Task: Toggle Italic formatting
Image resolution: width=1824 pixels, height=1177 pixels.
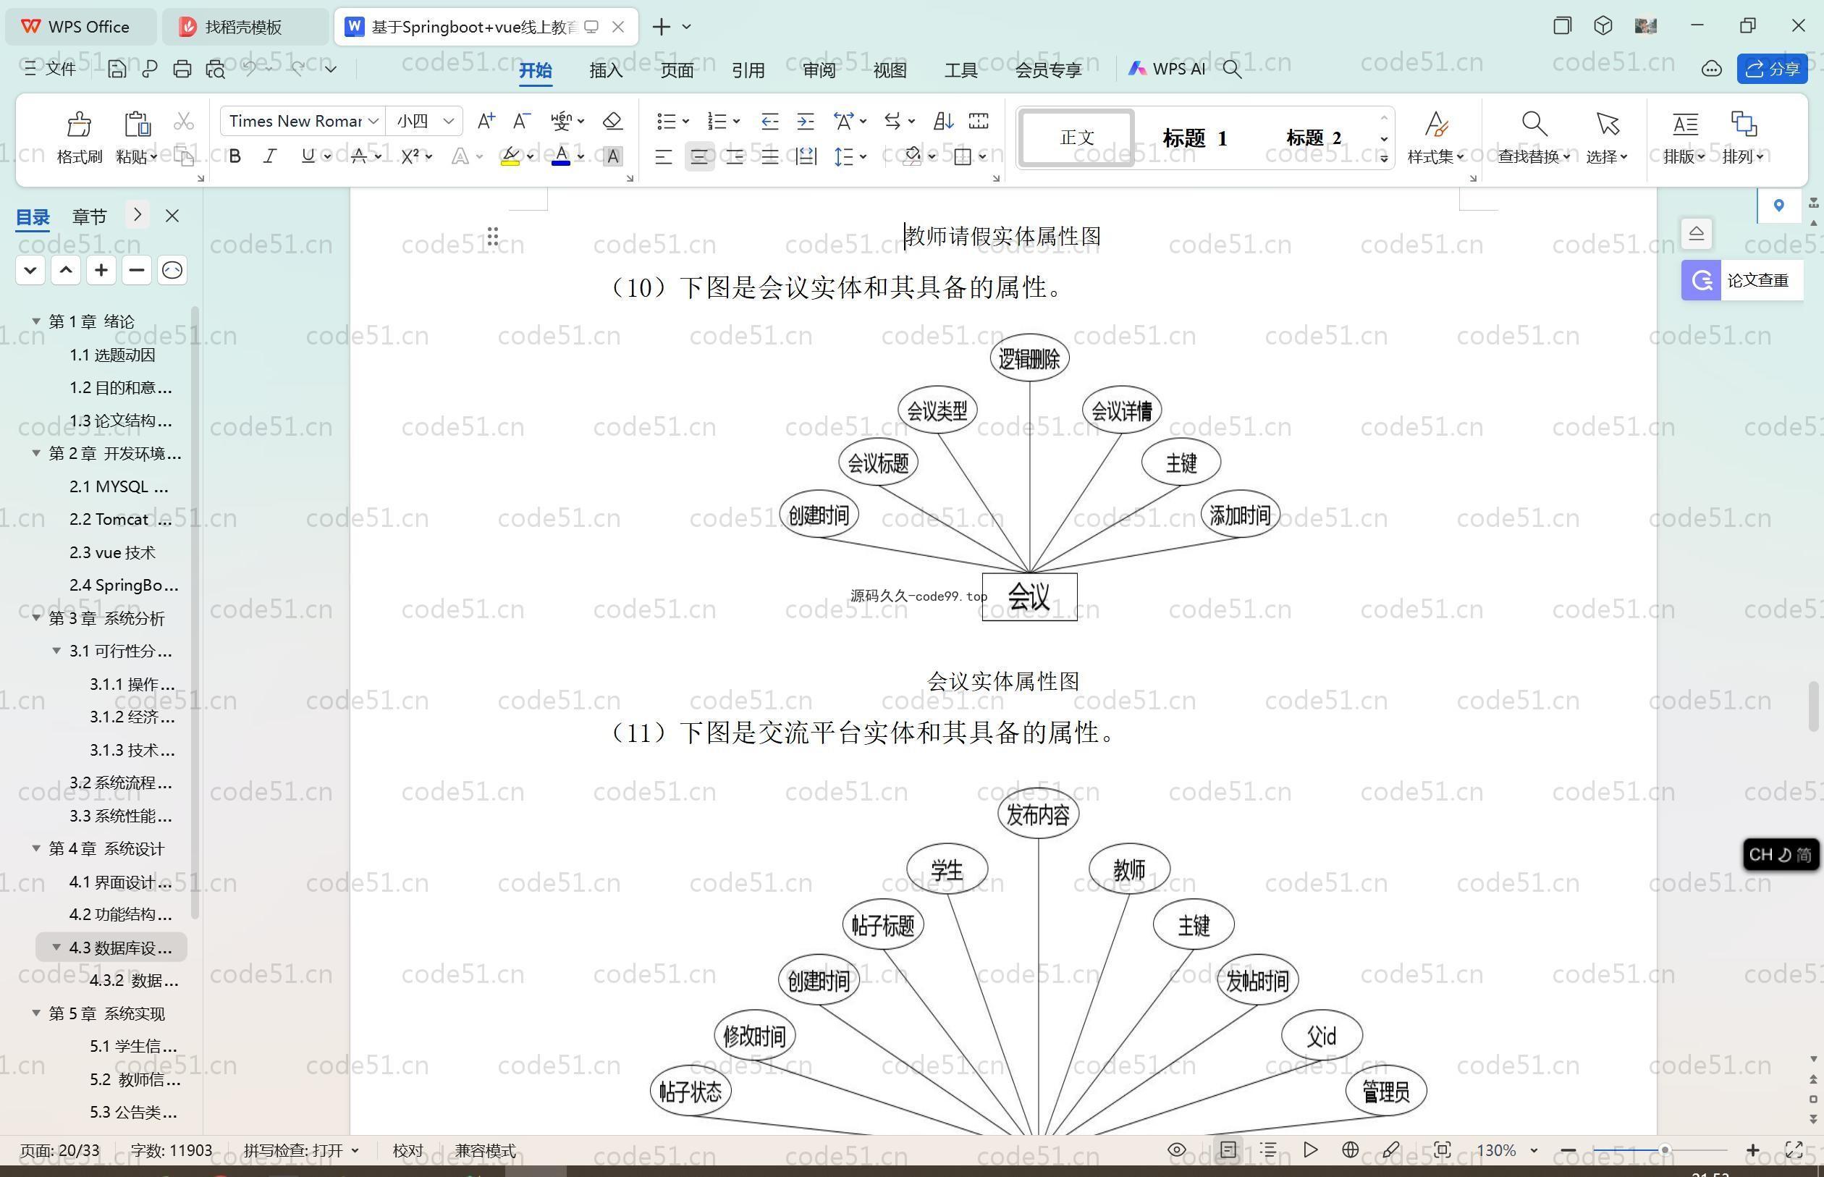Action: 270,156
